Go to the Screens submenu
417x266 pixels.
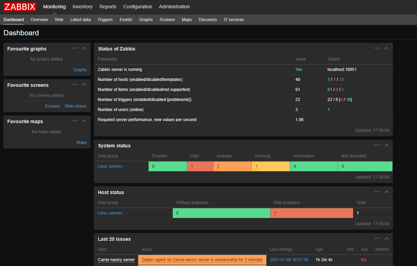tap(167, 20)
